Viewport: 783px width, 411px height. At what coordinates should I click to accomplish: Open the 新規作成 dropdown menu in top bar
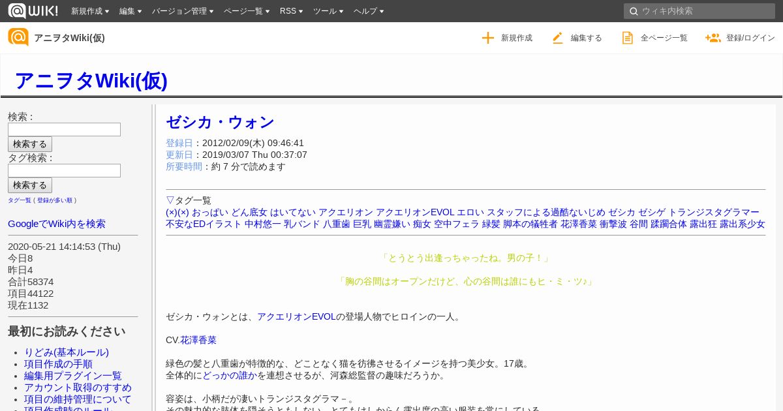(x=90, y=11)
